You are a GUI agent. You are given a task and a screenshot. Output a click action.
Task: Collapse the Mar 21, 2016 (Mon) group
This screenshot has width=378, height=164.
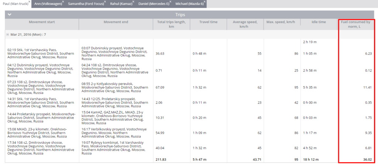(x=7, y=35)
